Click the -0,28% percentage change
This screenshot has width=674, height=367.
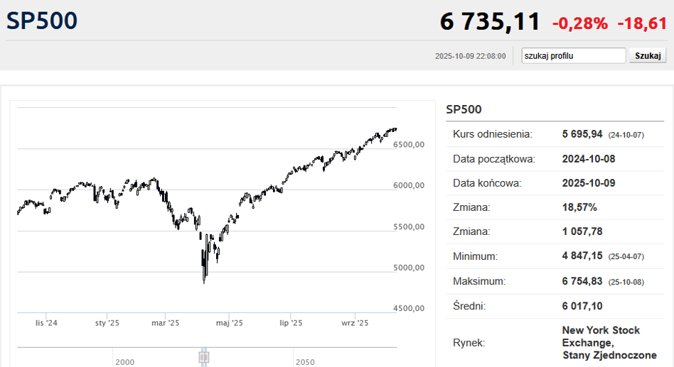(x=580, y=23)
